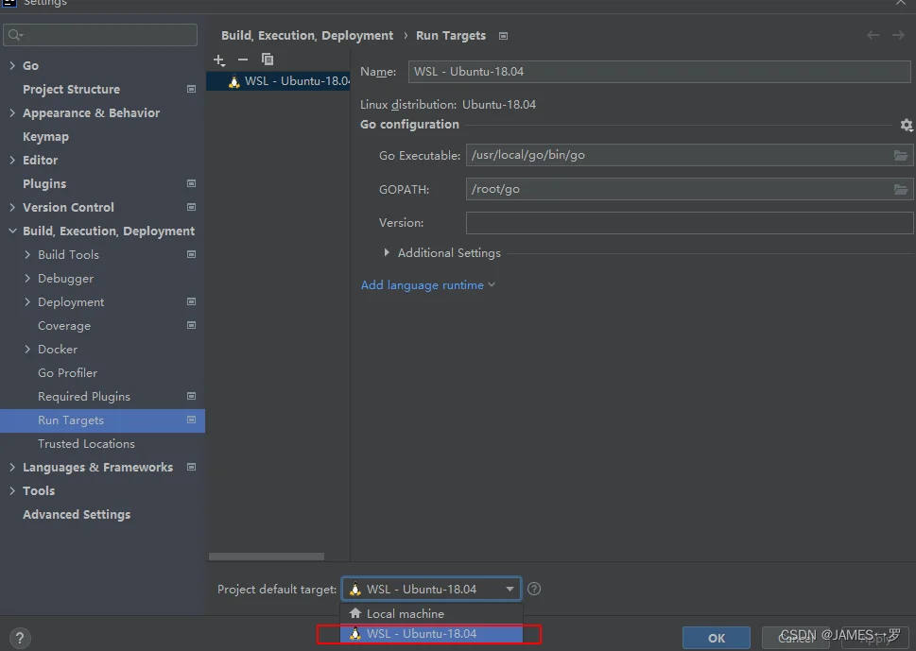
Task: Click the Go Executable path field
Action: tap(678, 155)
